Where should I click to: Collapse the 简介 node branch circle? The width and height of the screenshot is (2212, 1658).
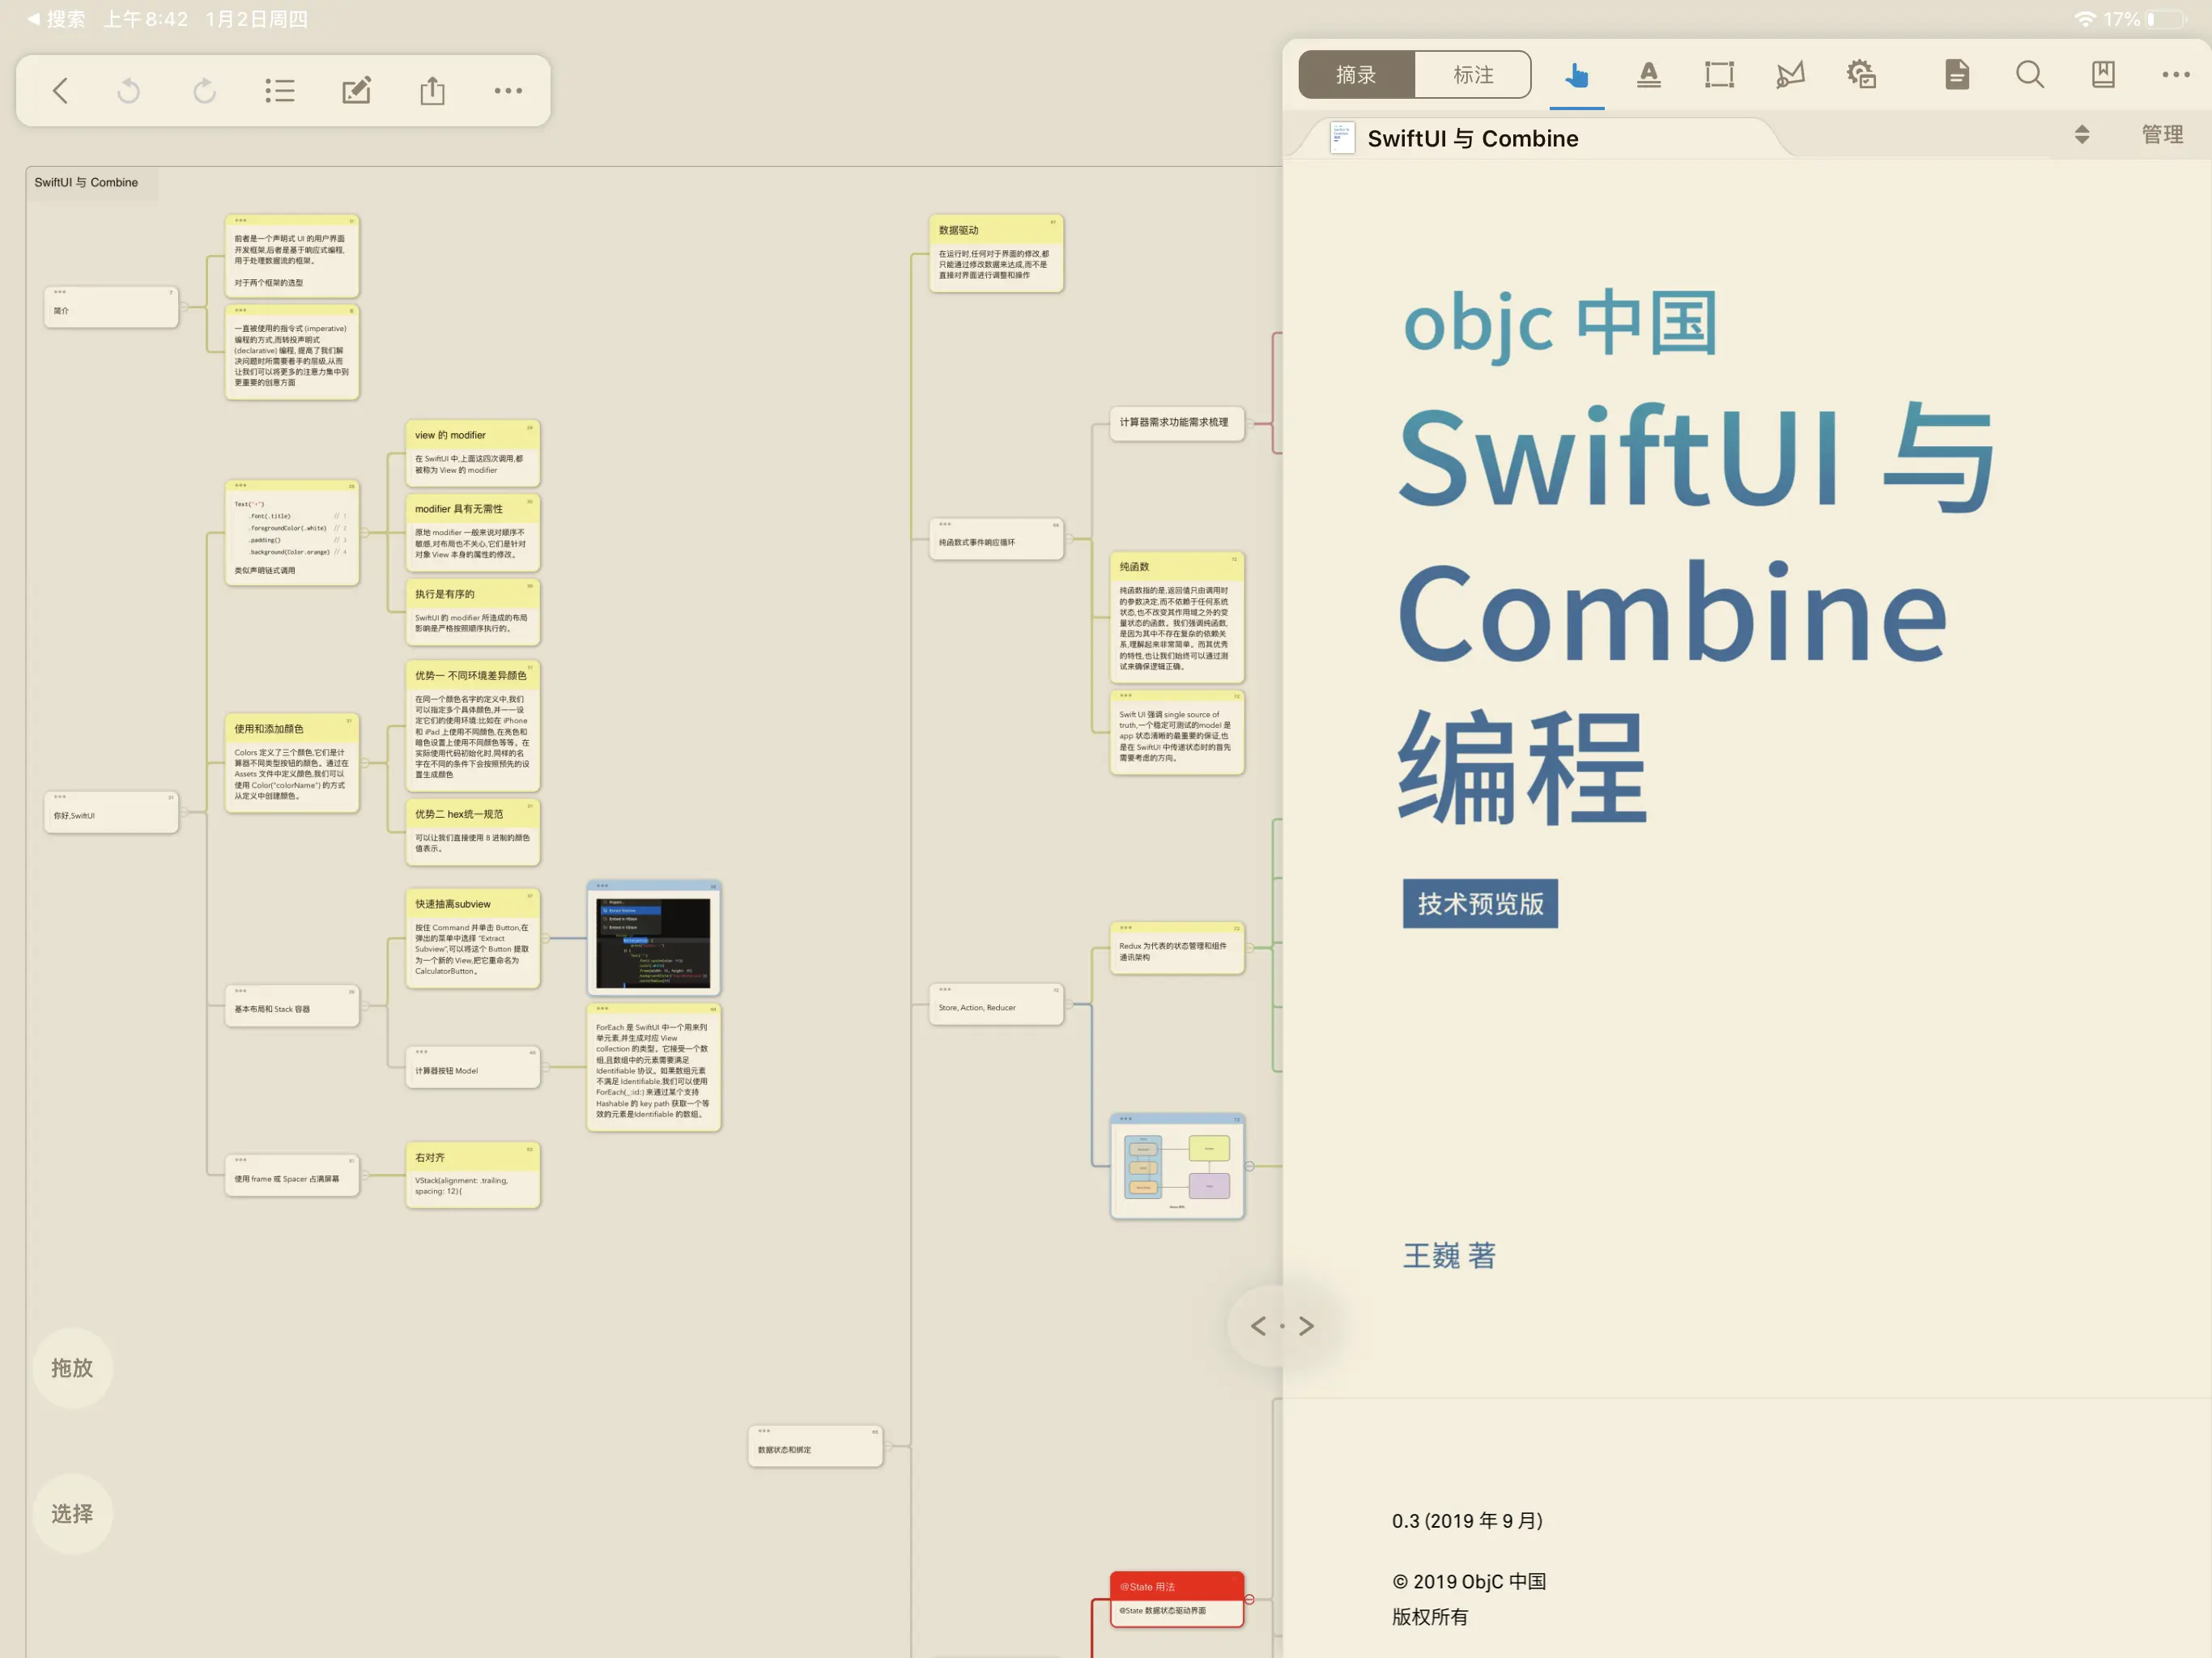point(185,307)
